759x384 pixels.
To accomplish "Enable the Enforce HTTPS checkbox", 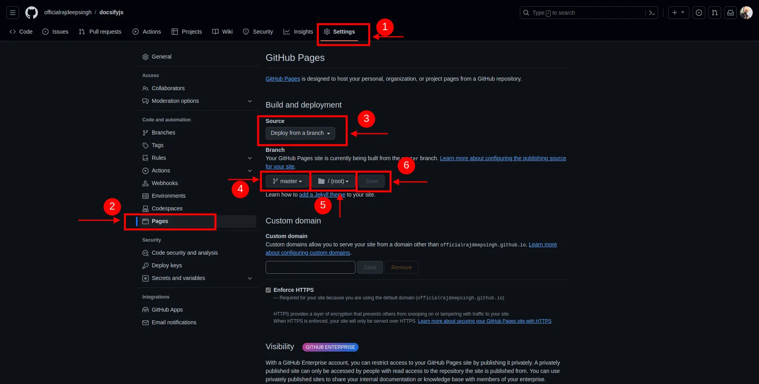I will (268, 290).
